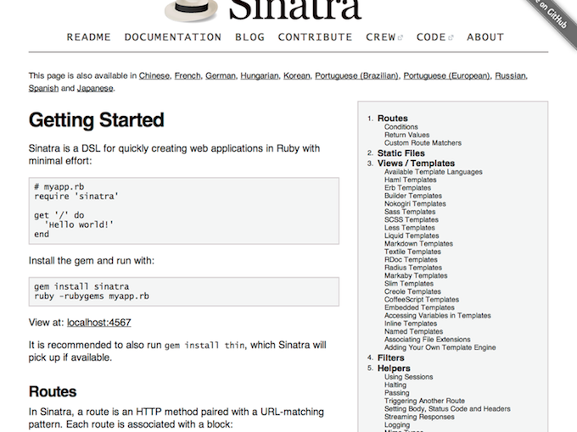Screen dimensions: 577x432
Task: Visit the CREW page
Action: 381,37
